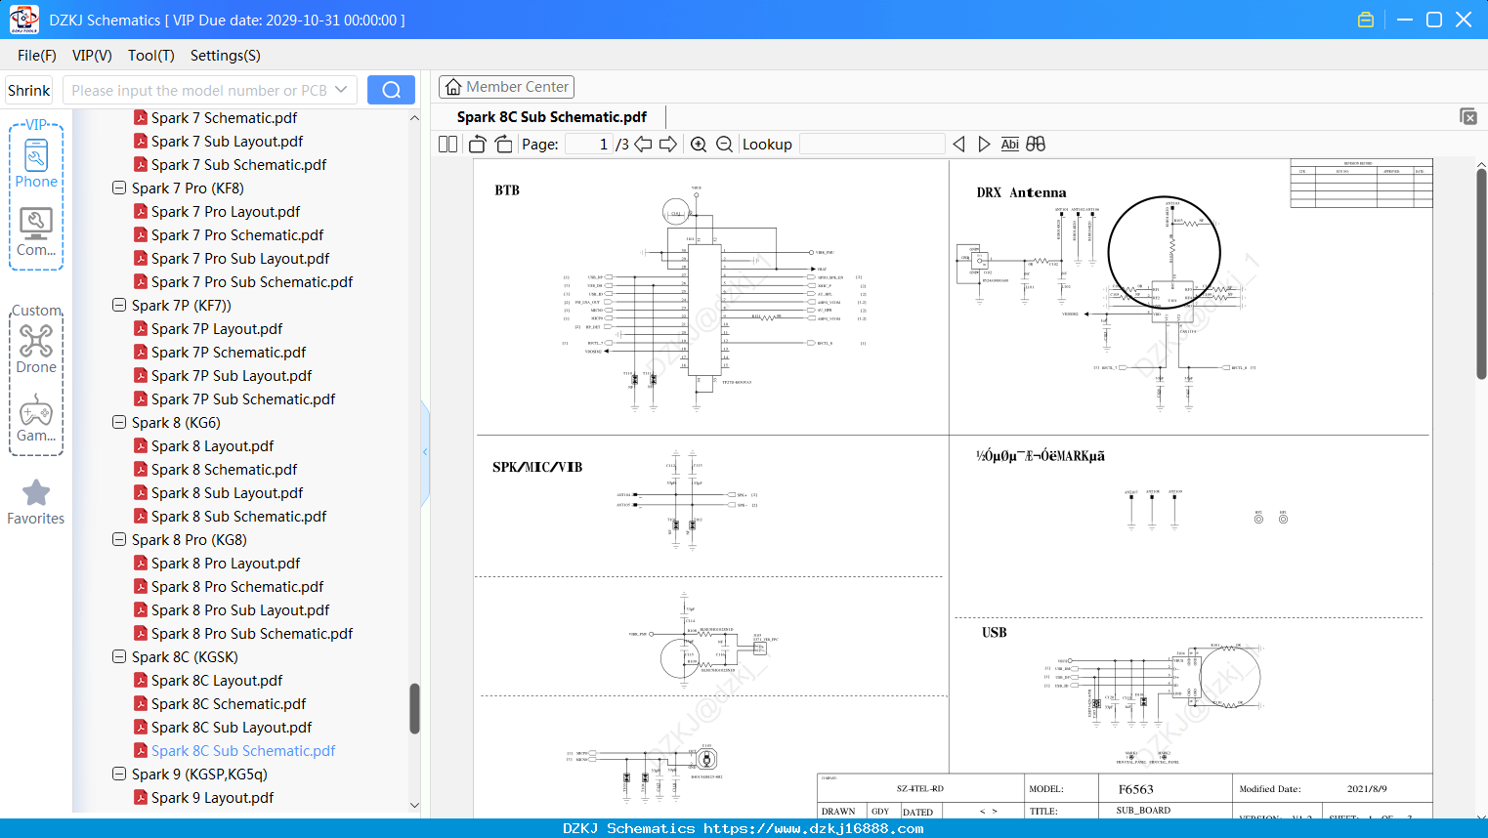Open Spark 7 Schematic.pdf
The height and width of the screenshot is (838, 1488).
[x=224, y=117]
